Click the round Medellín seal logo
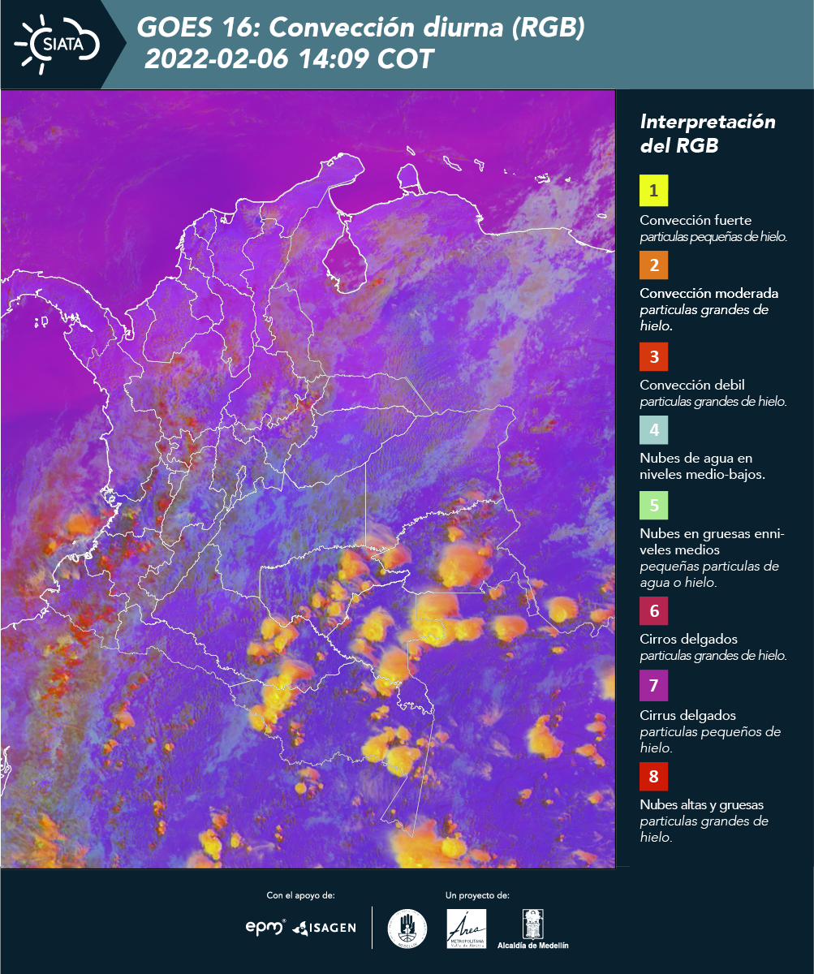Viewport: 814px width, 974px height. [407, 928]
